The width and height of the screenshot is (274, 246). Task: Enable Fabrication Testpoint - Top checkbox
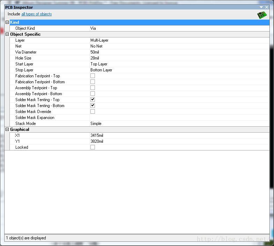92,76
